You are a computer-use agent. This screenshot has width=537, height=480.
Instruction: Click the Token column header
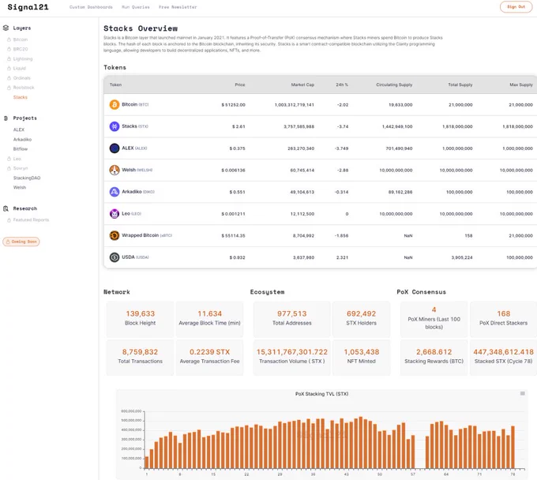116,84
